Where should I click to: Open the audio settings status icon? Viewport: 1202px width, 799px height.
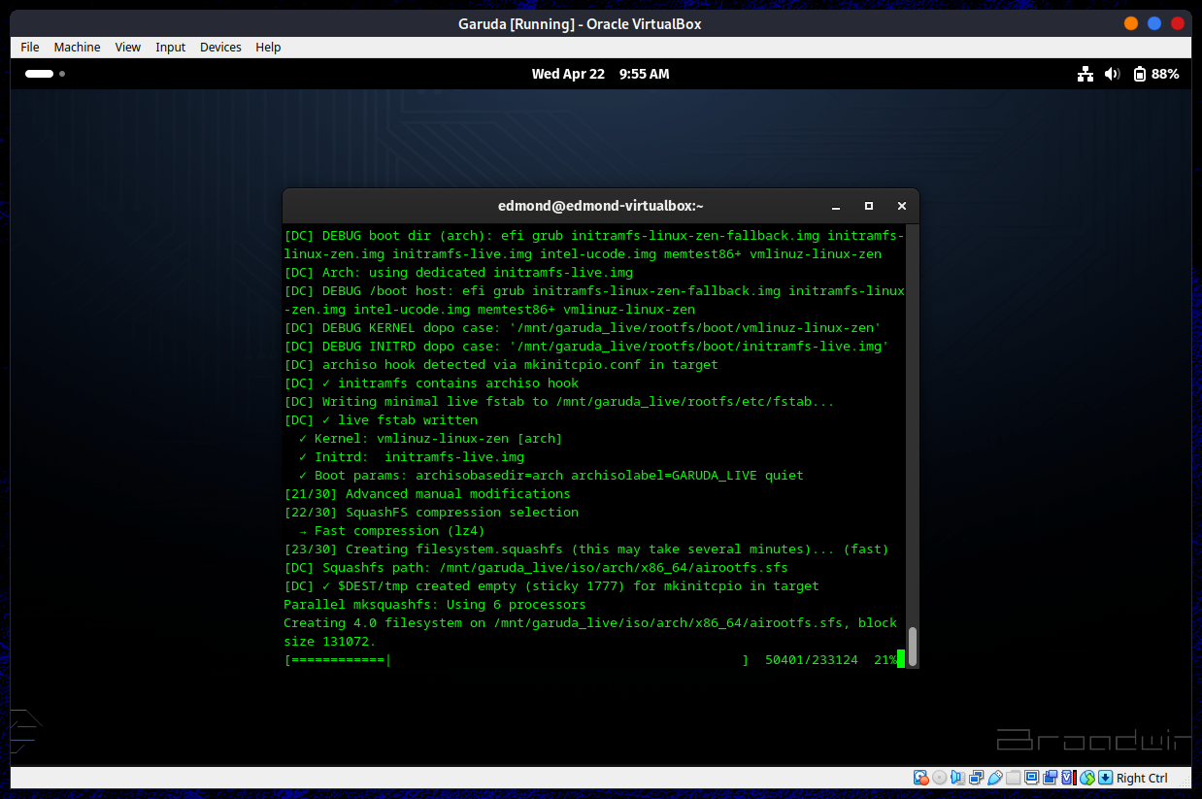pos(957,778)
